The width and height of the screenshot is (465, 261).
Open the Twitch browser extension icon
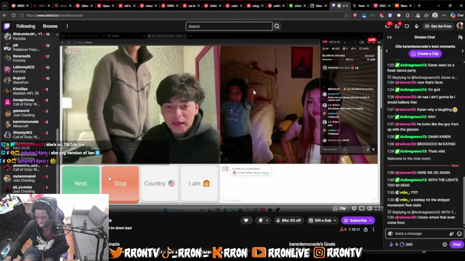[390, 15]
